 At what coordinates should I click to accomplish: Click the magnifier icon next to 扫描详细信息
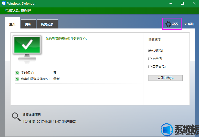16,117
